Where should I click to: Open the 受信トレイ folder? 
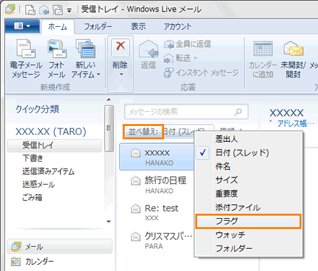tap(54, 146)
